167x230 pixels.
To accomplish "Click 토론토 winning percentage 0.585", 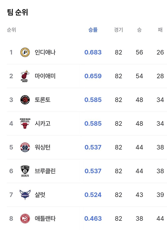I will (x=93, y=100).
